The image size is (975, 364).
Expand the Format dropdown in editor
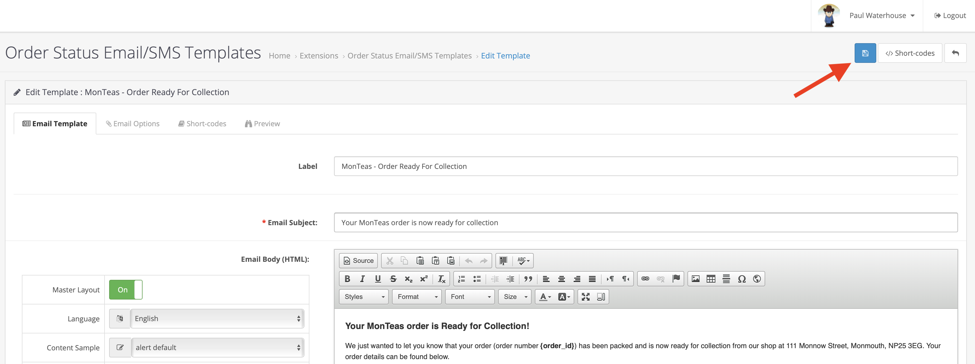pos(417,297)
